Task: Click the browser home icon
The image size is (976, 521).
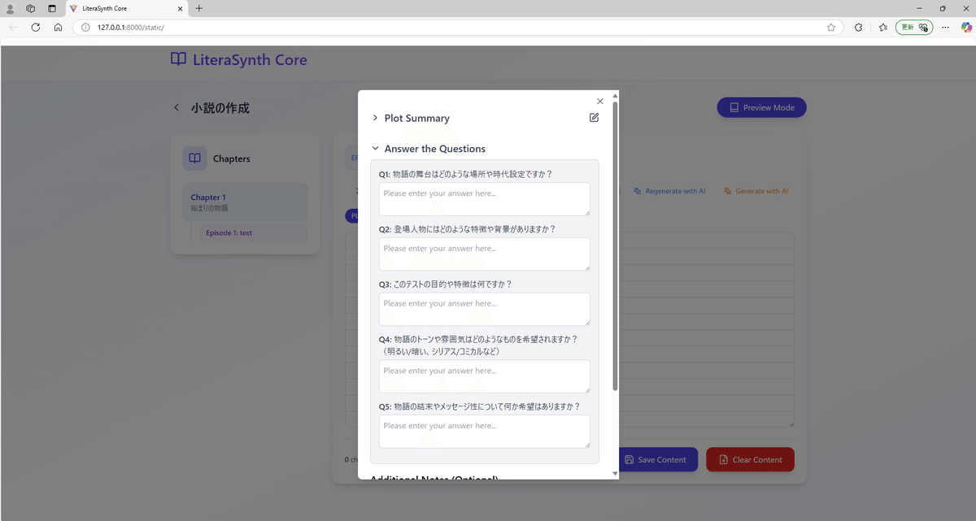Action: [57, 27]
